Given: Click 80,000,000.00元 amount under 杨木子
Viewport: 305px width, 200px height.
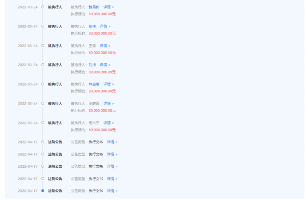Looking at the screenshot, I should [102, 130].
